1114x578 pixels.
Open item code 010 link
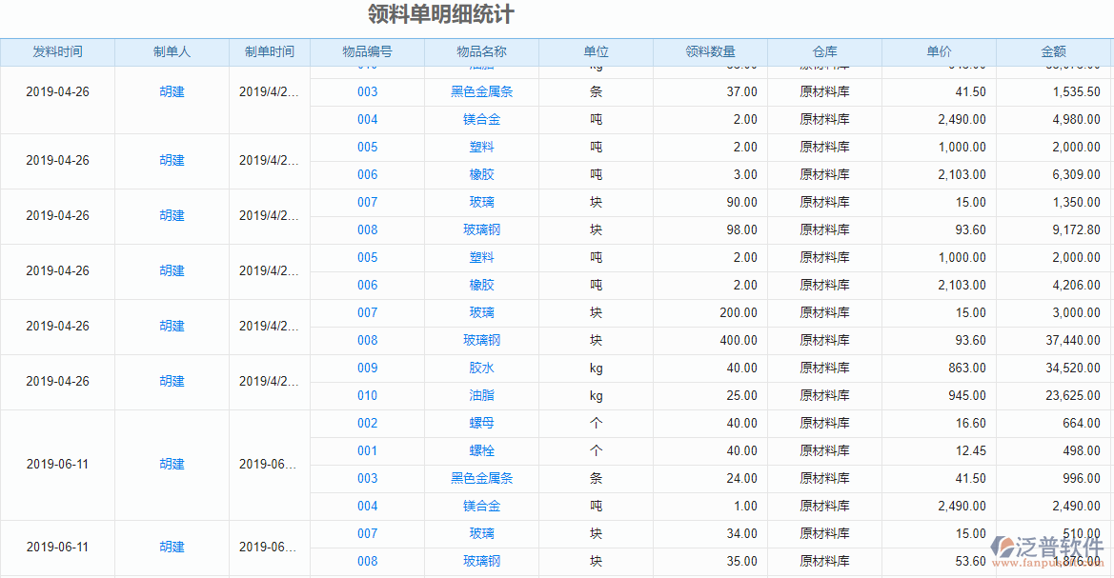coord(367,395)
